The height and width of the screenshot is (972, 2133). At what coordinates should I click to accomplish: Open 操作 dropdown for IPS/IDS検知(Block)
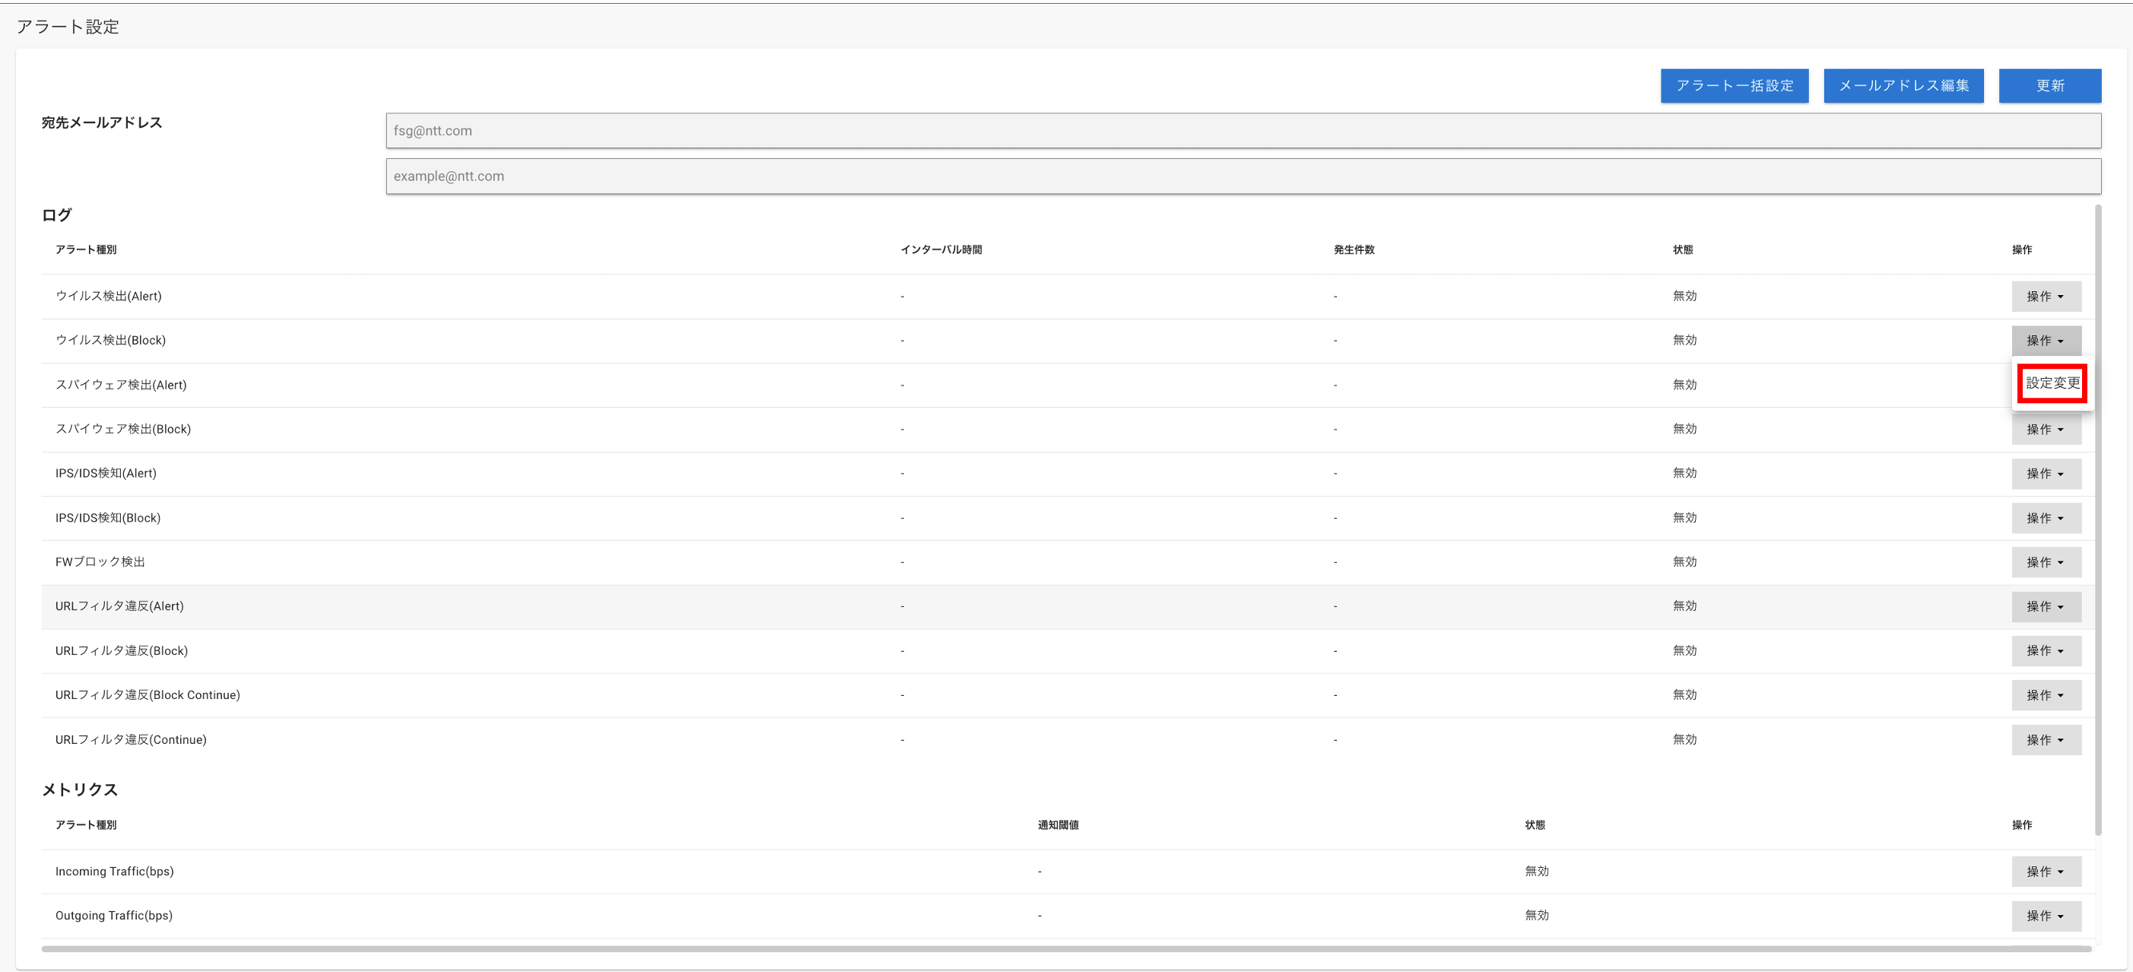(x=2046, y=518)
